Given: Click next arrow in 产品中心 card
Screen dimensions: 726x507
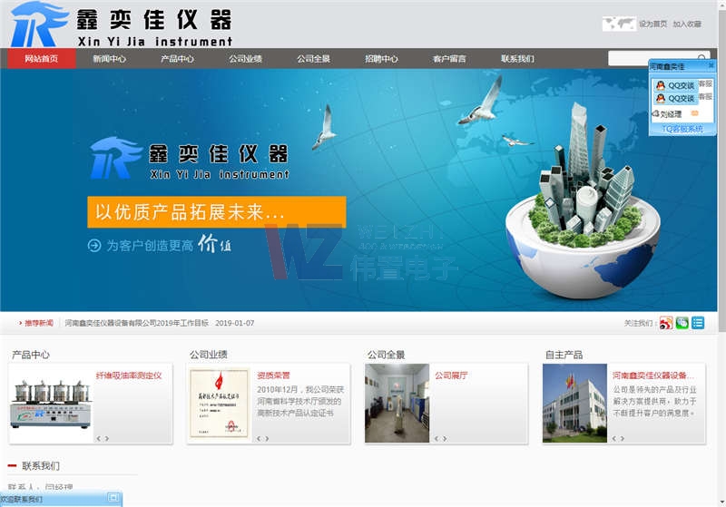Looking at the screenshot, I should pyautogui.click(x=107, y=438).
